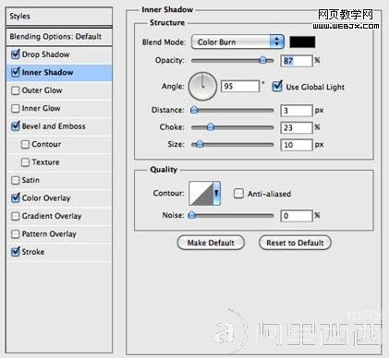Click the Make Default button
This screenshot has height=358, width=389.
tap(211, 243)
